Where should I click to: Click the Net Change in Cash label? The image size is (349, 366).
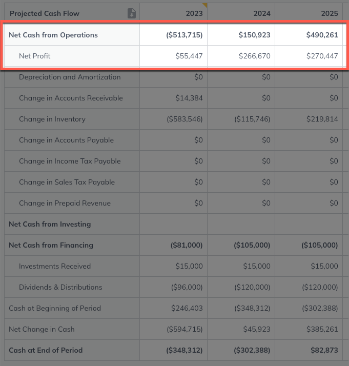pyautogui.click(x=42, y=329)
